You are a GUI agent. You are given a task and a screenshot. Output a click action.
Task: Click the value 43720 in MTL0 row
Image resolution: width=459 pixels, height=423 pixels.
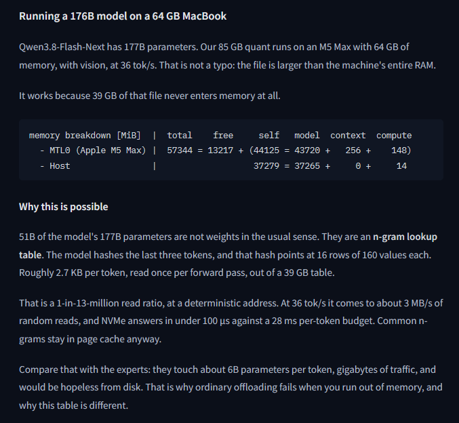coord(307,150)
